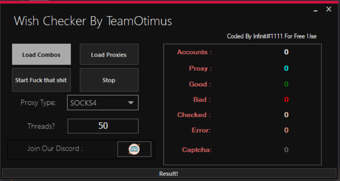This screenshot has width=340, height=181.
Task: Click the Accounts : label
Action: 194,52
